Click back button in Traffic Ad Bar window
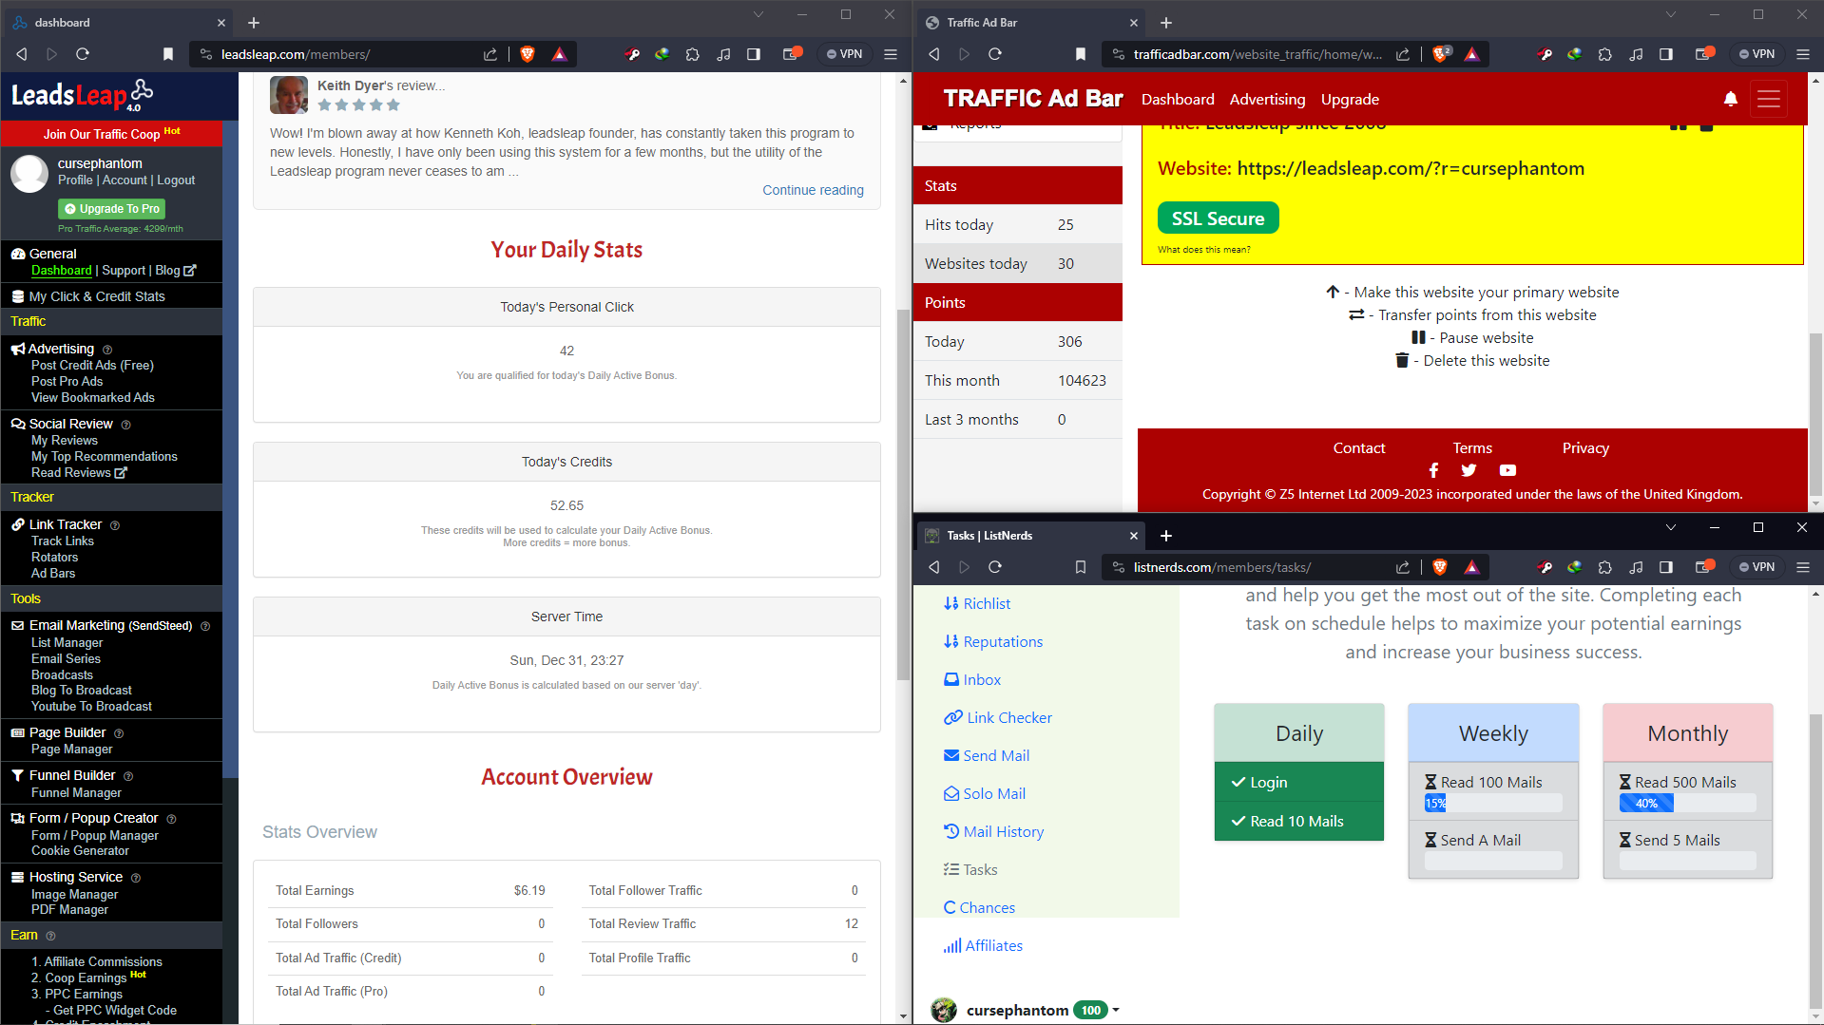Image resolution: width=1824 pixels, height=1025 pixels. (934, 54)
